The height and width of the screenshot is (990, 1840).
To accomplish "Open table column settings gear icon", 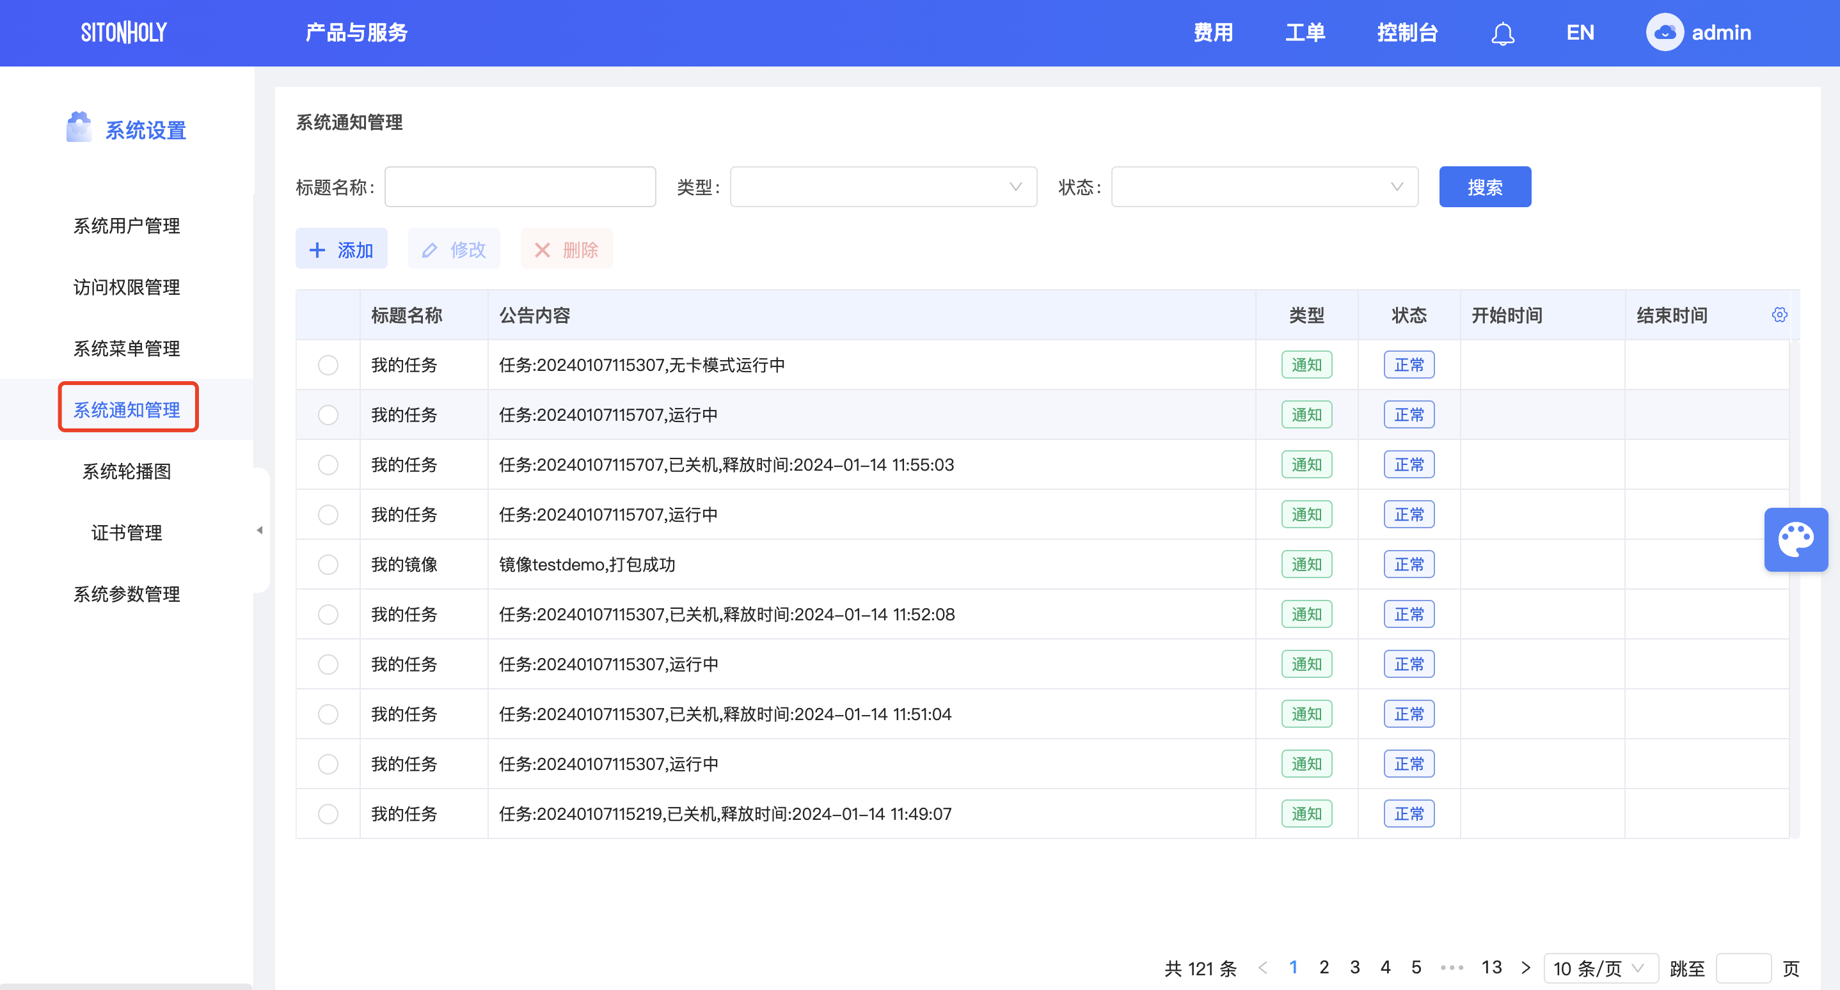I will tap(1779, 315).
